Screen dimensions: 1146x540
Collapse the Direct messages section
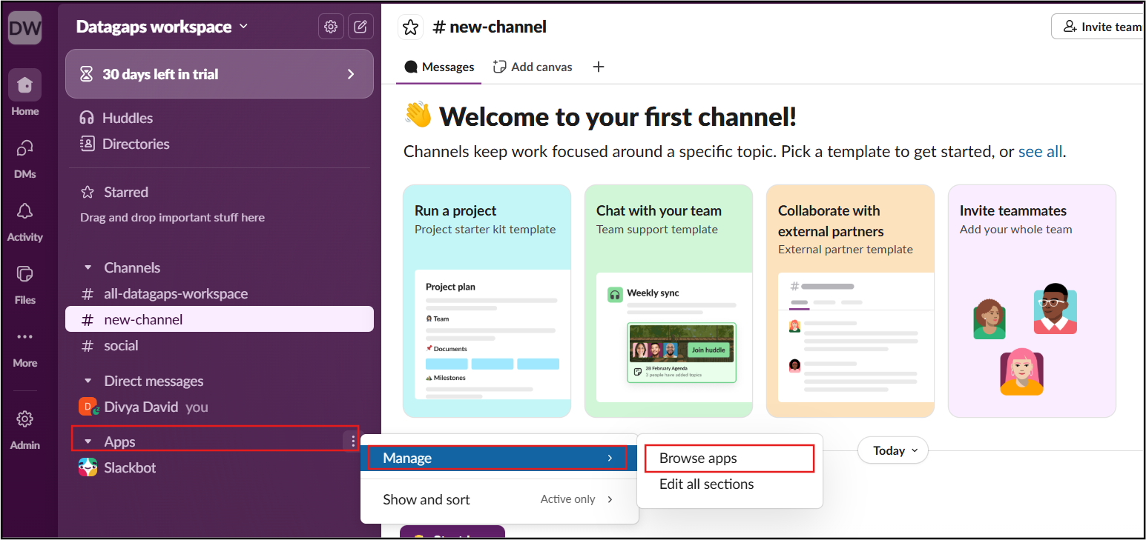pyautogui.click(x=88, y=381)
